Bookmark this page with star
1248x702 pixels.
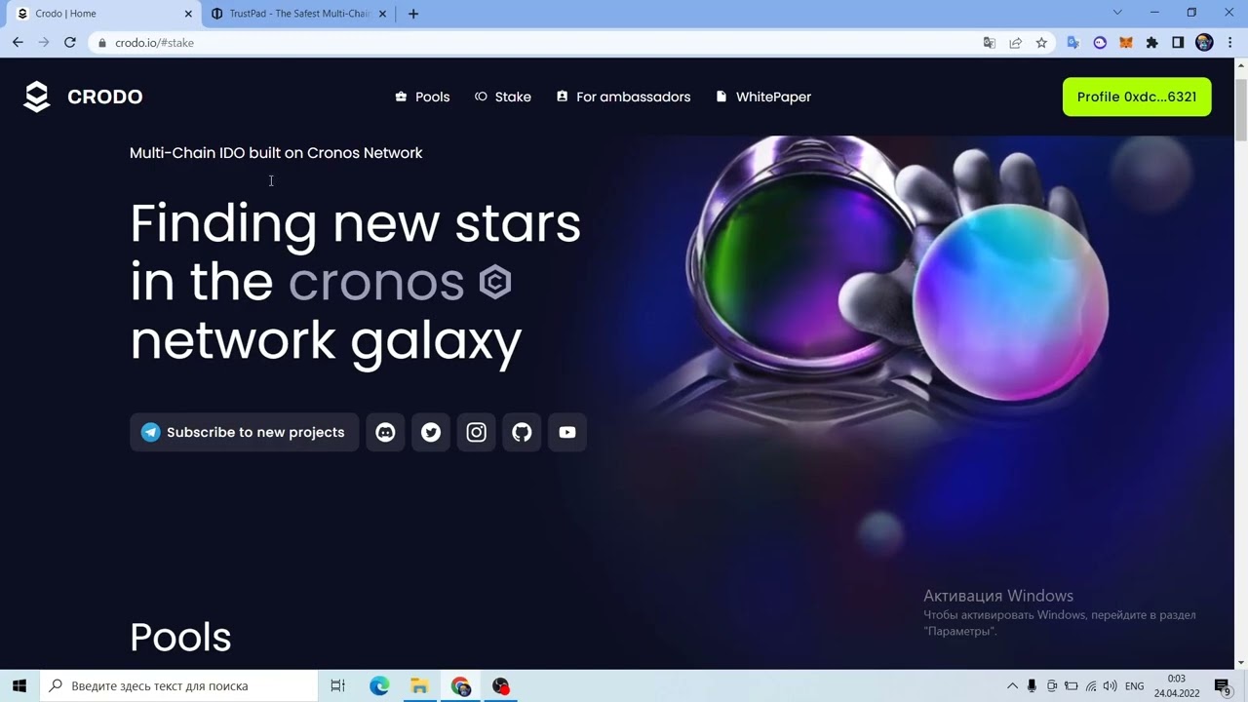click(x=1041, y=43)
